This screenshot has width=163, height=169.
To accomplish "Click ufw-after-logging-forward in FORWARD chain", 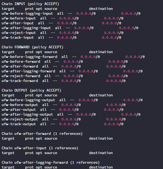I will 28,71.
